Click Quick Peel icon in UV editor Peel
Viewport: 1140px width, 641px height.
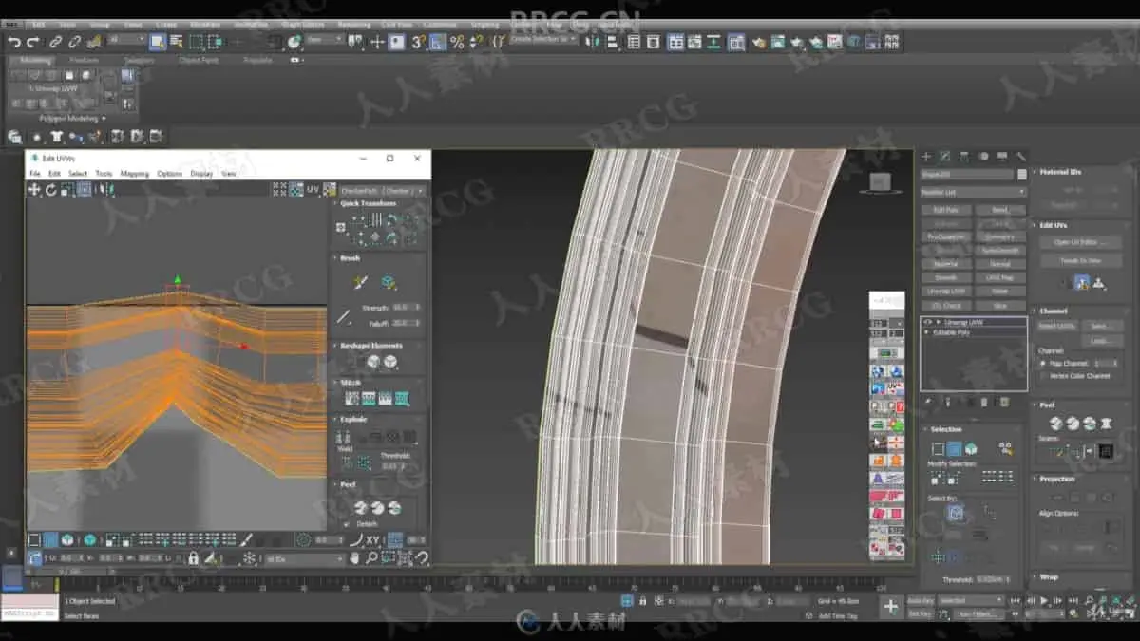(359, 508)
